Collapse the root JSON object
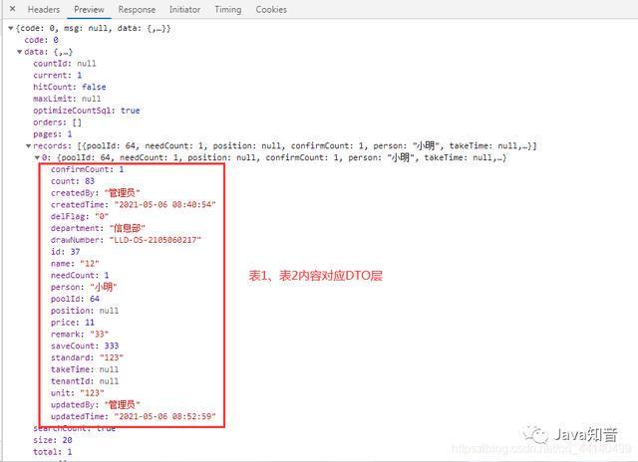 pyautogui.click(x=11, y=28)
